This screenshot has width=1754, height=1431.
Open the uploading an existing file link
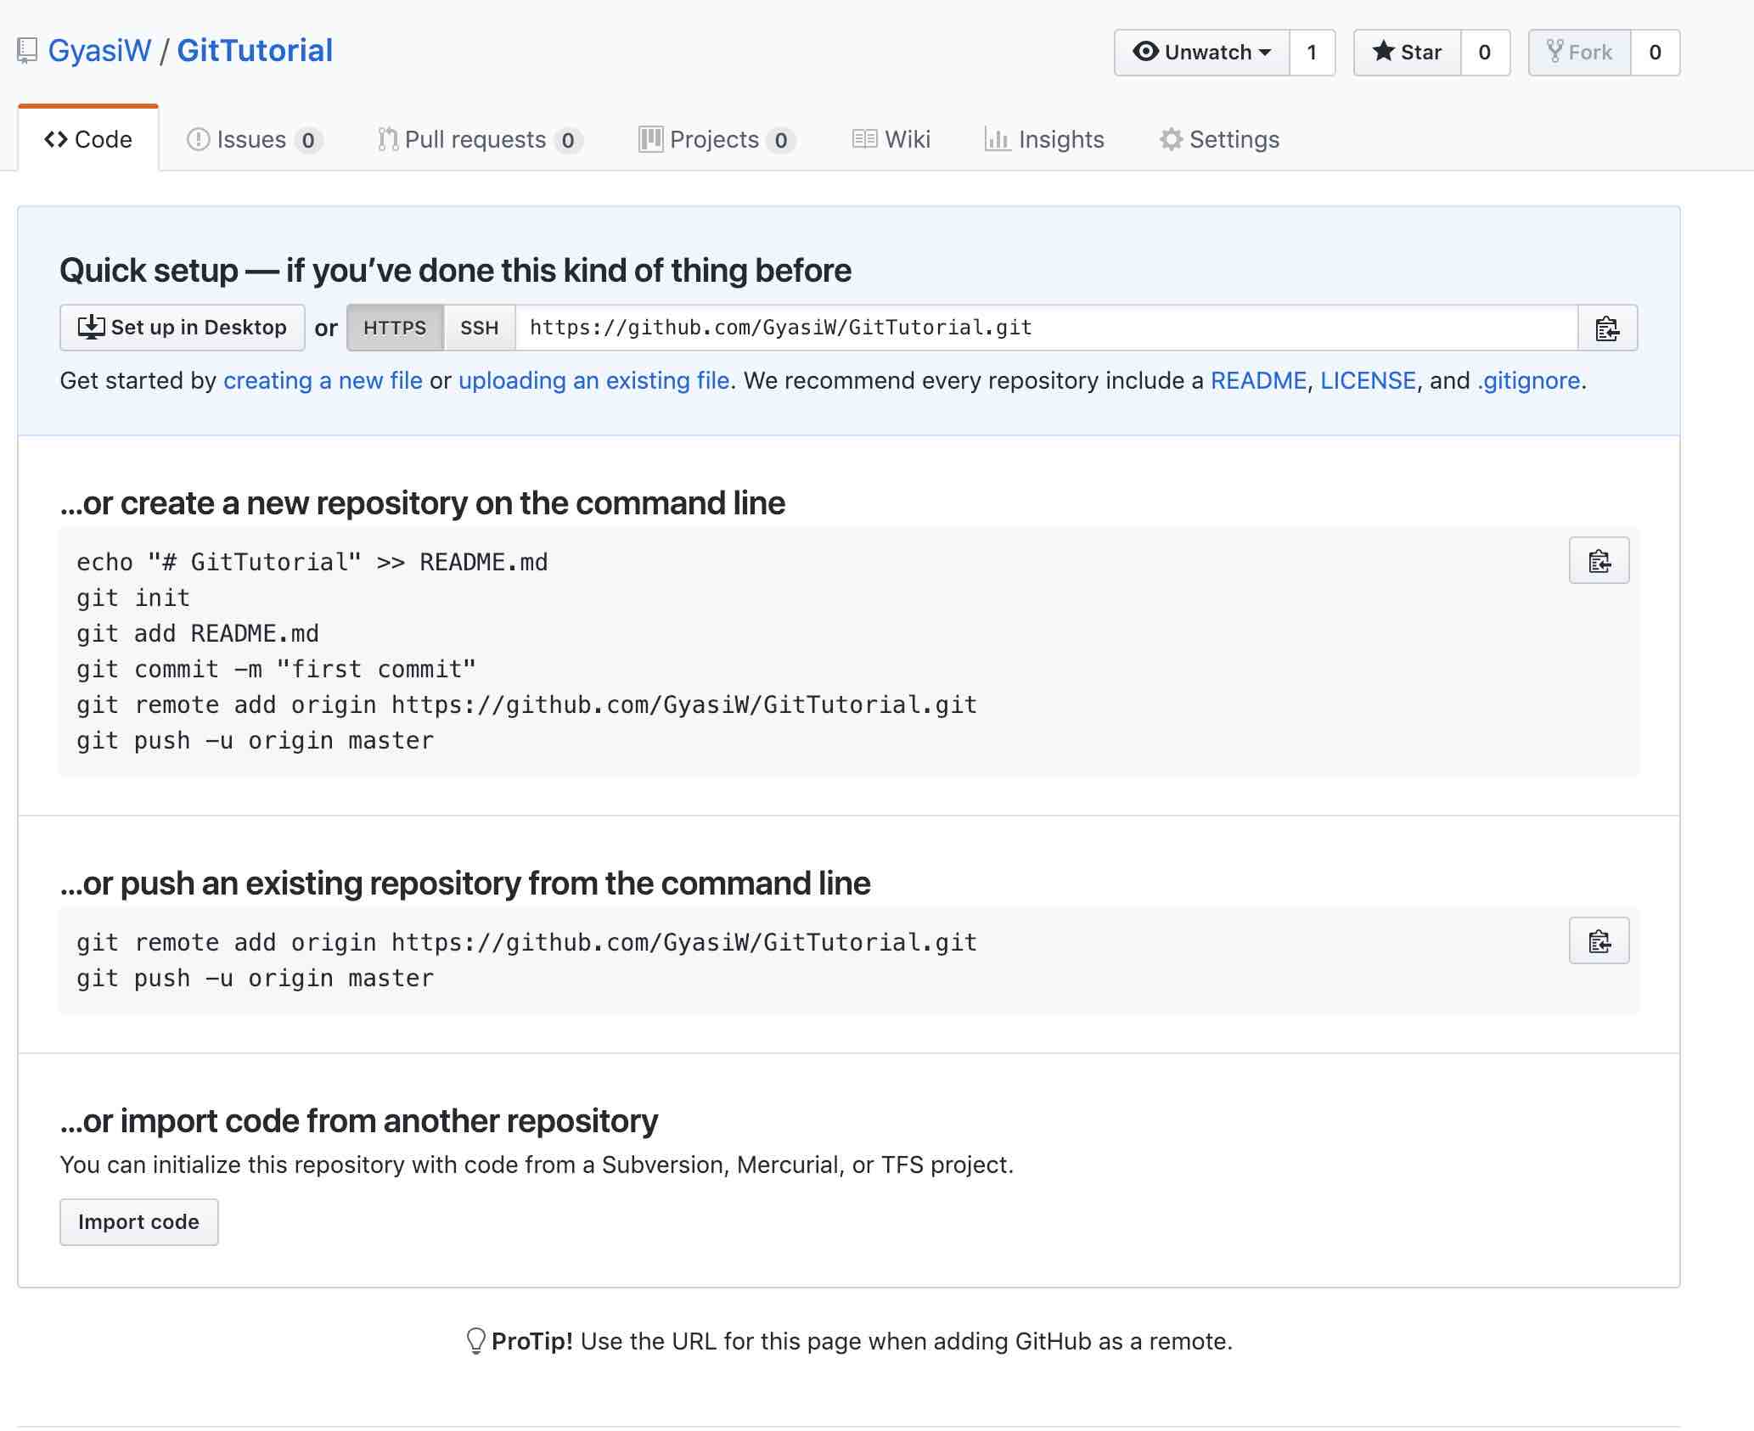[x=593, y=380]
